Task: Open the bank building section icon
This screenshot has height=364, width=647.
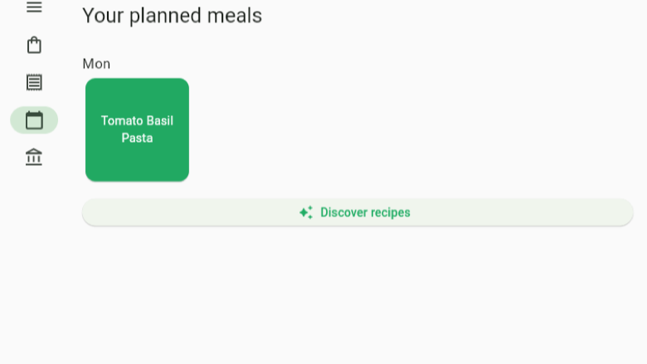Action: [34, 157]
